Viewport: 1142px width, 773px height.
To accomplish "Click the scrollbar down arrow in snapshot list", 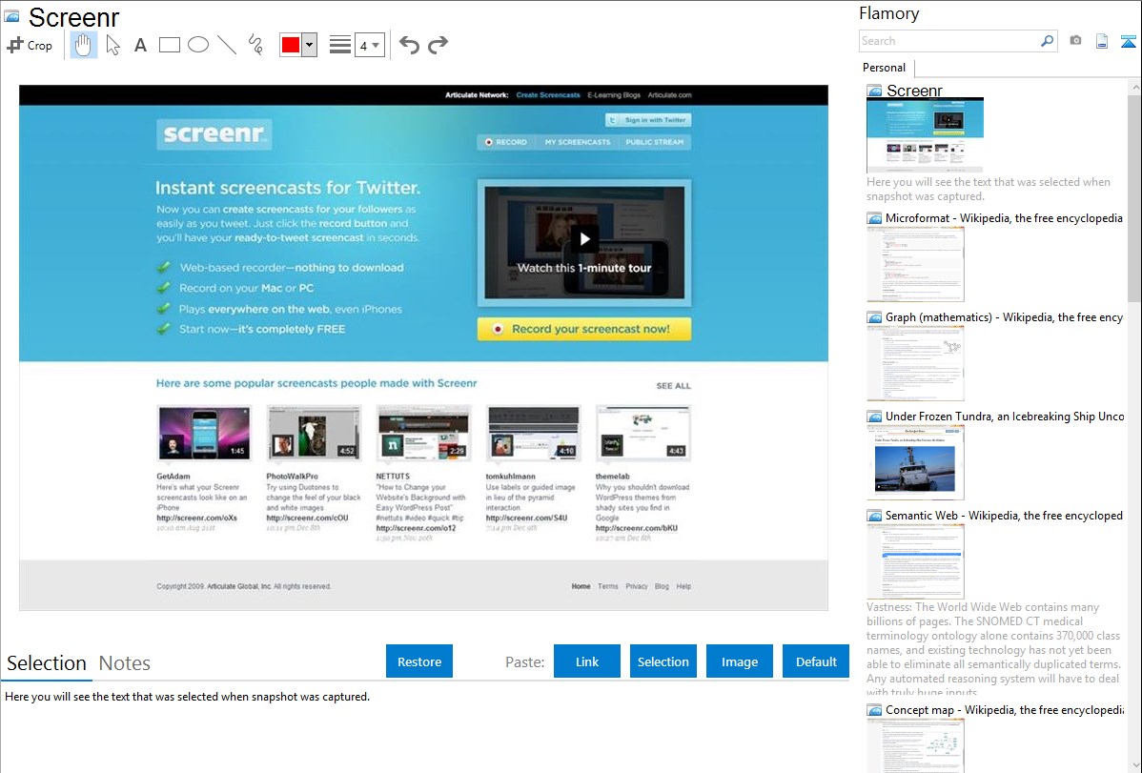I will click(1134, 765).
